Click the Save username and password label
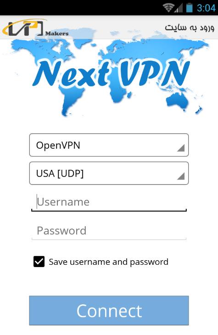The width and height of the screenshot is (218, 335). [x=109, y=262]
